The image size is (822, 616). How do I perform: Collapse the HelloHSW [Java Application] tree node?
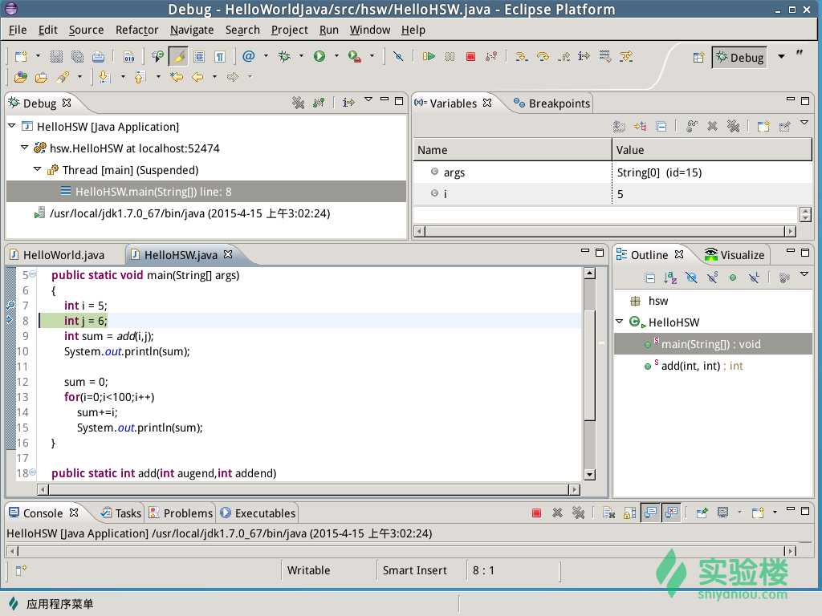[x=11, y=126]
